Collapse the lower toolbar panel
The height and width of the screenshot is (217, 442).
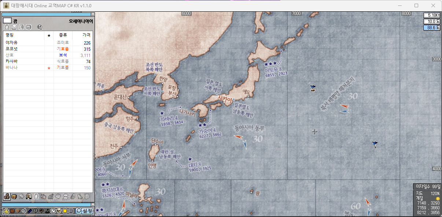coord(93,205)
